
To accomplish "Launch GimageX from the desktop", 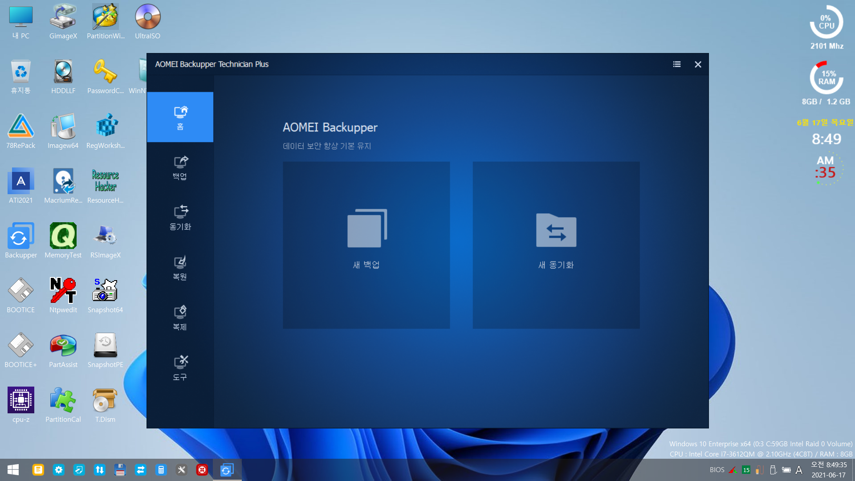I will pos(63,22).
